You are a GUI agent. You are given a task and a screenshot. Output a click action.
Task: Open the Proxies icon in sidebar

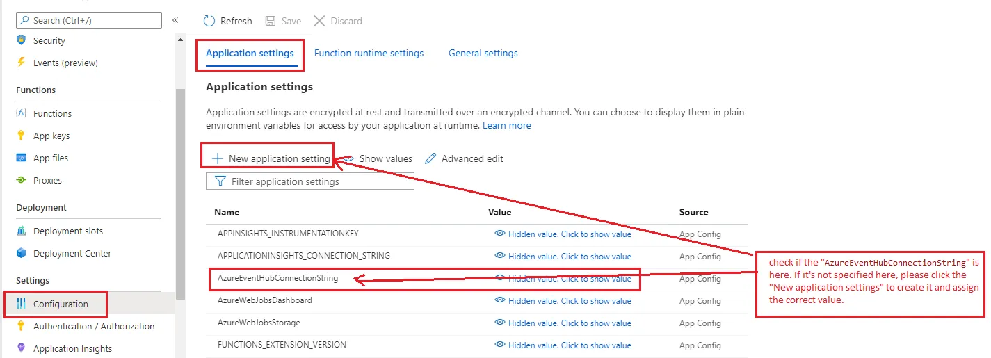[x=21, y=181]
